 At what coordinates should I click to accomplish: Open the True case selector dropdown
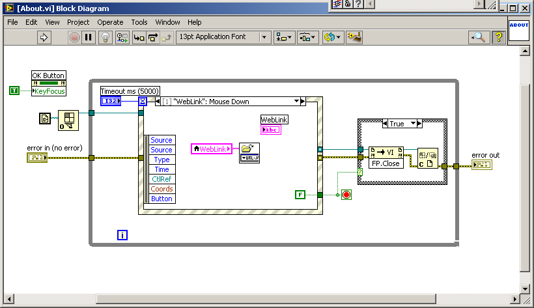click(413, 123)
